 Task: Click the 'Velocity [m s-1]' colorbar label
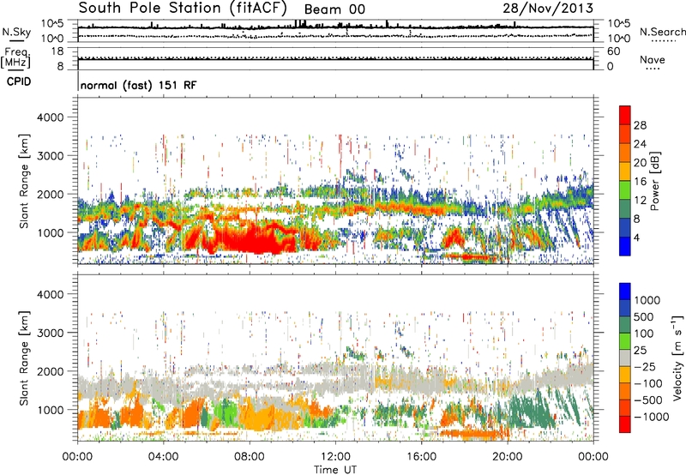click(677, 358)
